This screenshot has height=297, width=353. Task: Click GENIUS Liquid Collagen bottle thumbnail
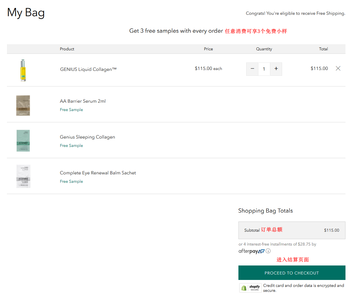click(x=23, y=70)
